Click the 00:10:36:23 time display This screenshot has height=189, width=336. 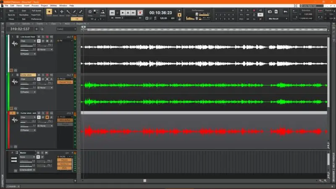pos(160,13)
